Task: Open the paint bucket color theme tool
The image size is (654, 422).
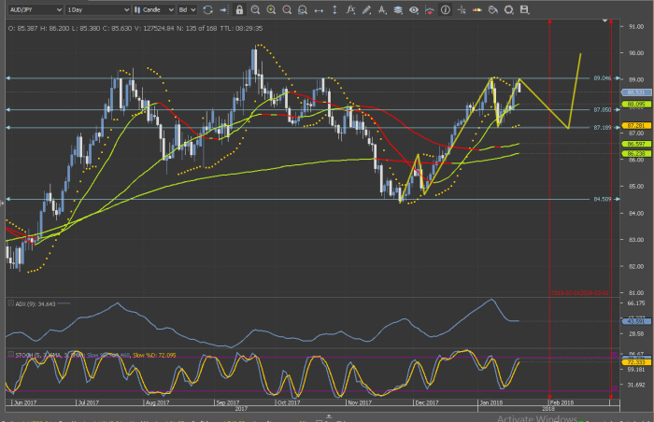Action: coord(492,9)
